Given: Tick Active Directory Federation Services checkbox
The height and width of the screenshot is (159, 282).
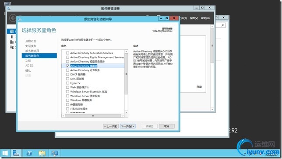Looking at the screenshot, I should click(67, 53).
